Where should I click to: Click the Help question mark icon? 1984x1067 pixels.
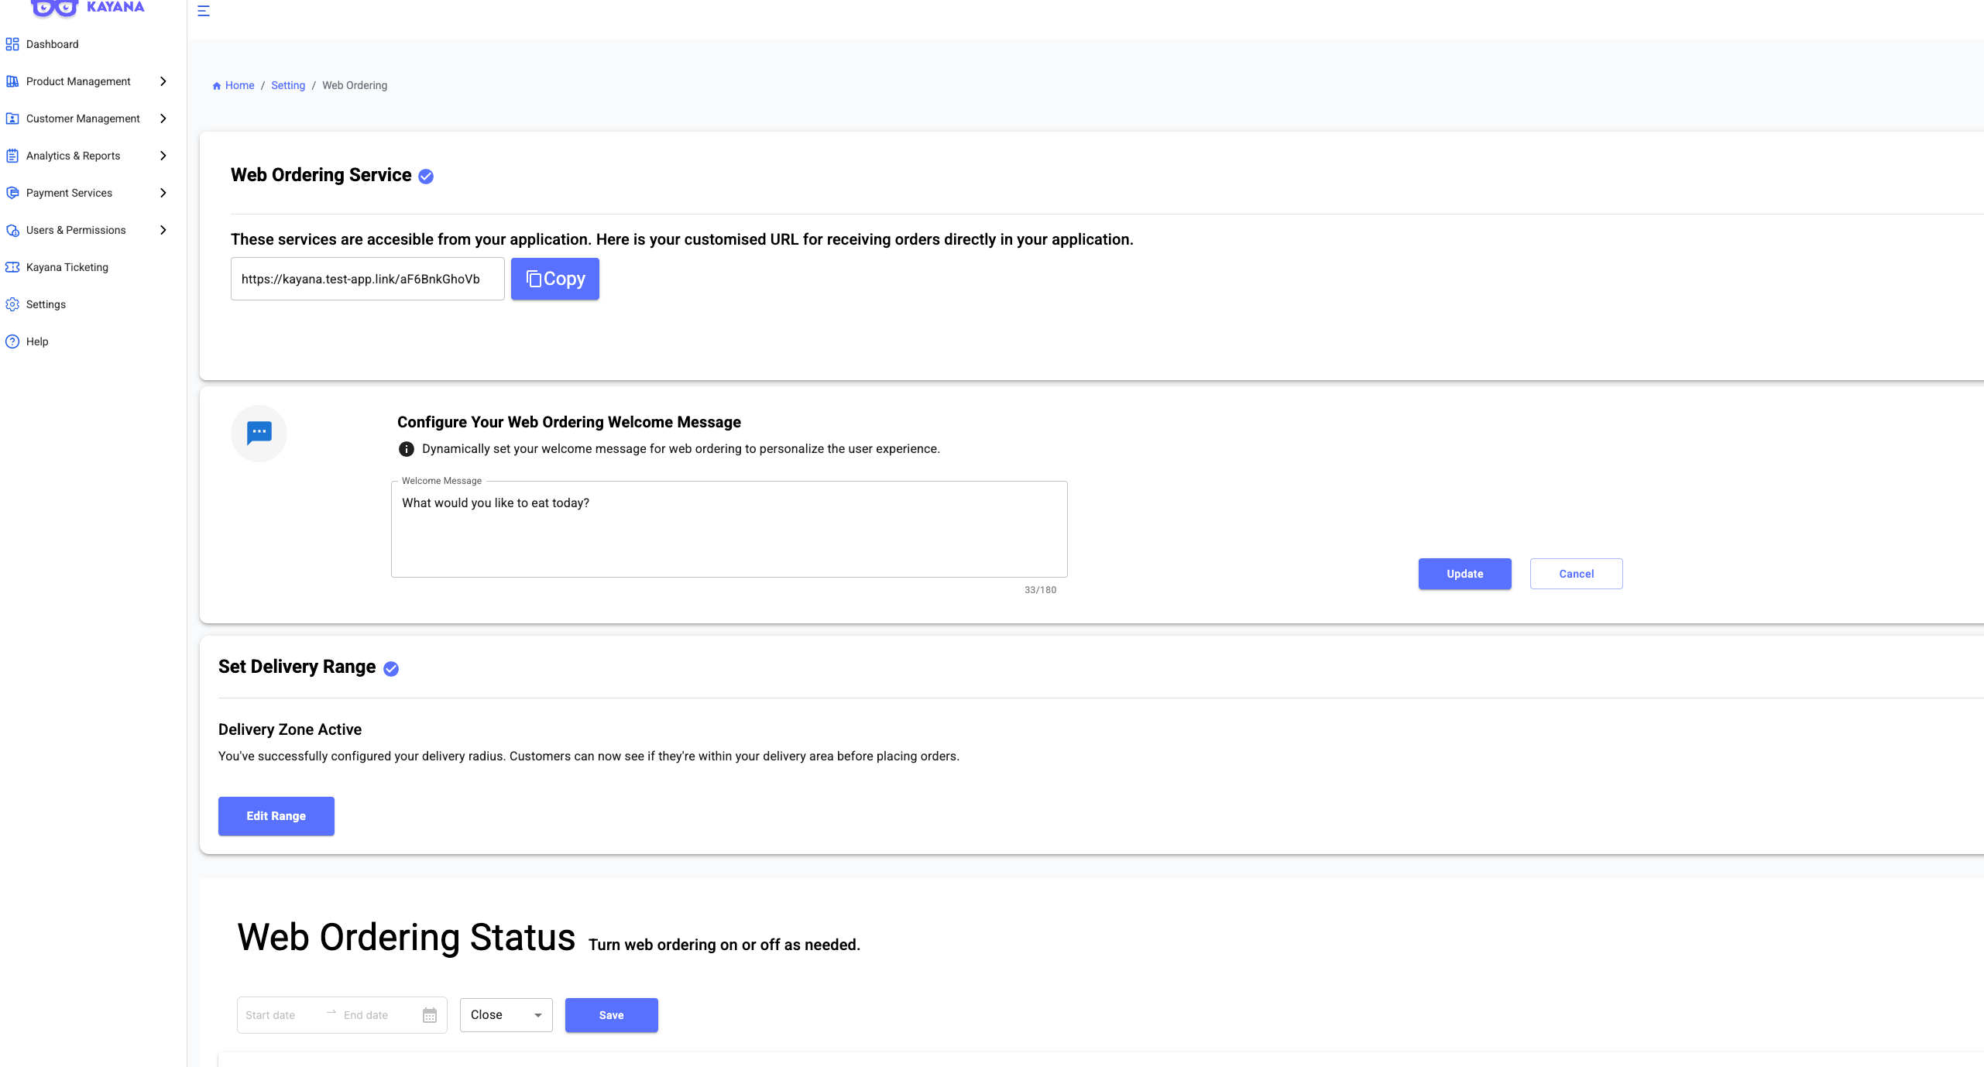pyautogui.click(x=12, y=341)
